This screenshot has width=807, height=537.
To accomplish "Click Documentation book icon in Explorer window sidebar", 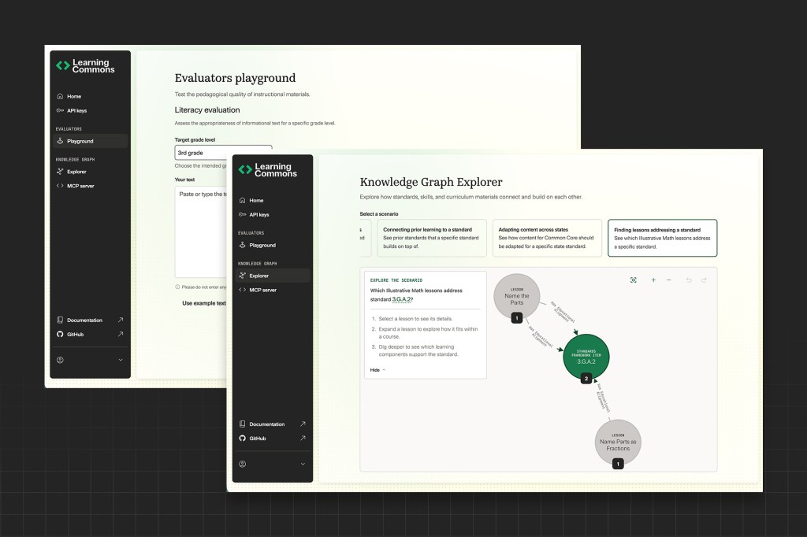I will 243,424.
